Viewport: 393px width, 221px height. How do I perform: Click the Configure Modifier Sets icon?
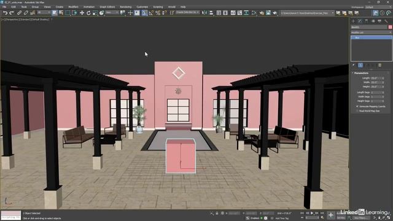point(379,65)
